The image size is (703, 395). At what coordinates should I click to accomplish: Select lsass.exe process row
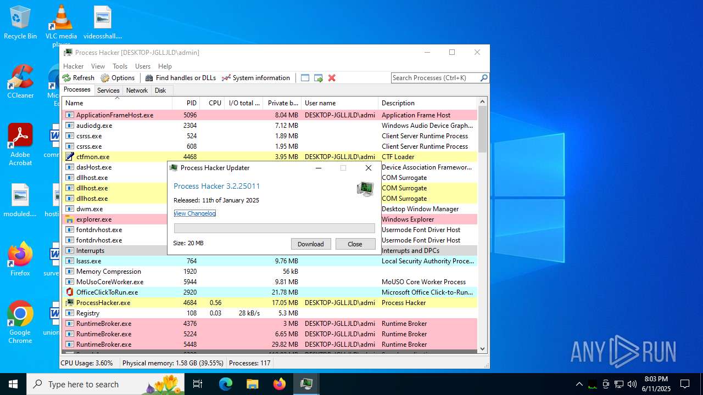coord(270,261)
